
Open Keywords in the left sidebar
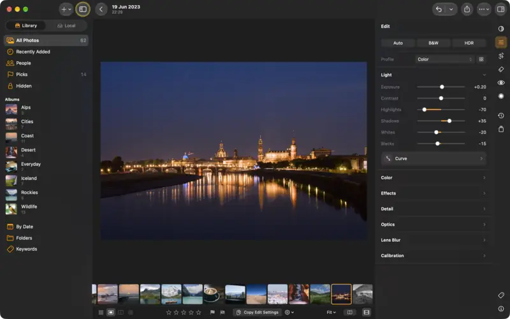pos(46,249)
